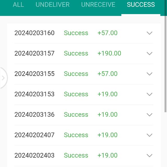Click order number 20240203153

[34, 94]
